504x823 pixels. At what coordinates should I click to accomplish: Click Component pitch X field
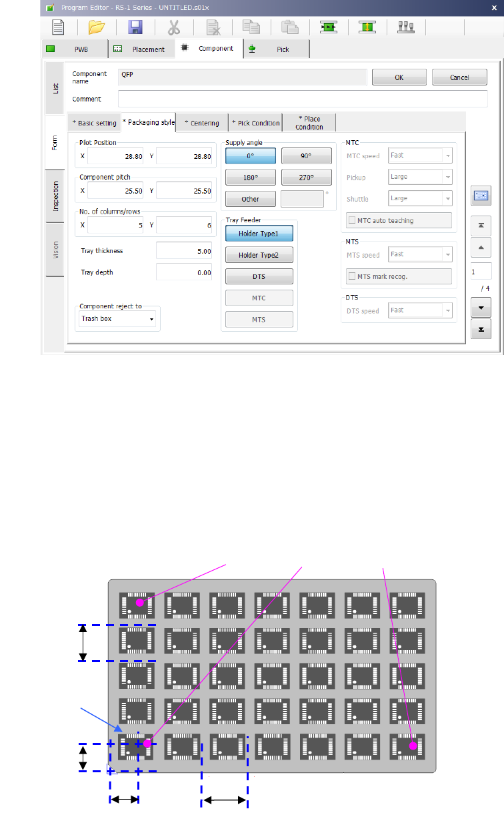(x=117, y=191)
